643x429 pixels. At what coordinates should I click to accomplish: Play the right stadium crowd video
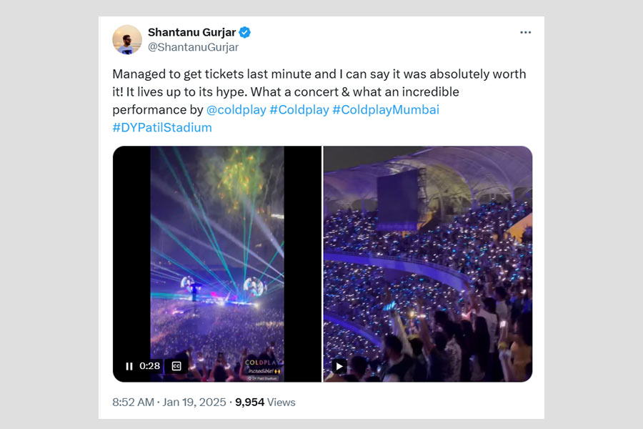pyautogui.click(x=339, y=366)
